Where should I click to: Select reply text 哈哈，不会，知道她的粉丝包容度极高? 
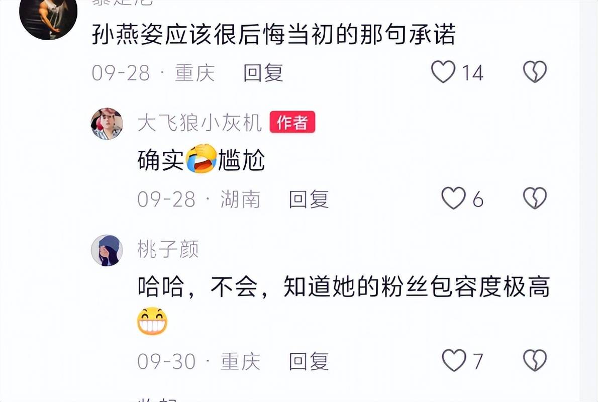click(343, 286)
